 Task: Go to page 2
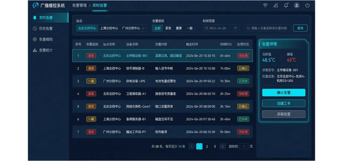point(207,146)
